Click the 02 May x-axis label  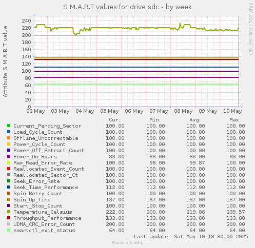[35, 111]
